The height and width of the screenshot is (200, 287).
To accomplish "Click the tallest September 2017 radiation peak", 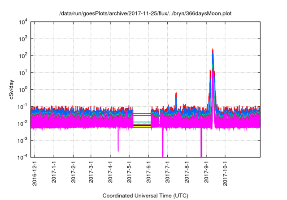I will [213, 50].
